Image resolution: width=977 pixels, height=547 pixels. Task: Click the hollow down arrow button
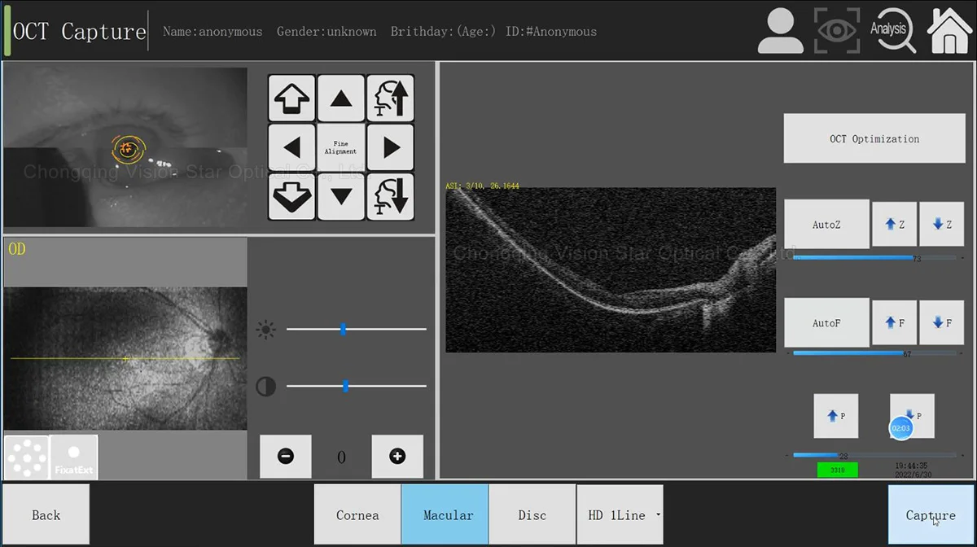click(291, 196)
